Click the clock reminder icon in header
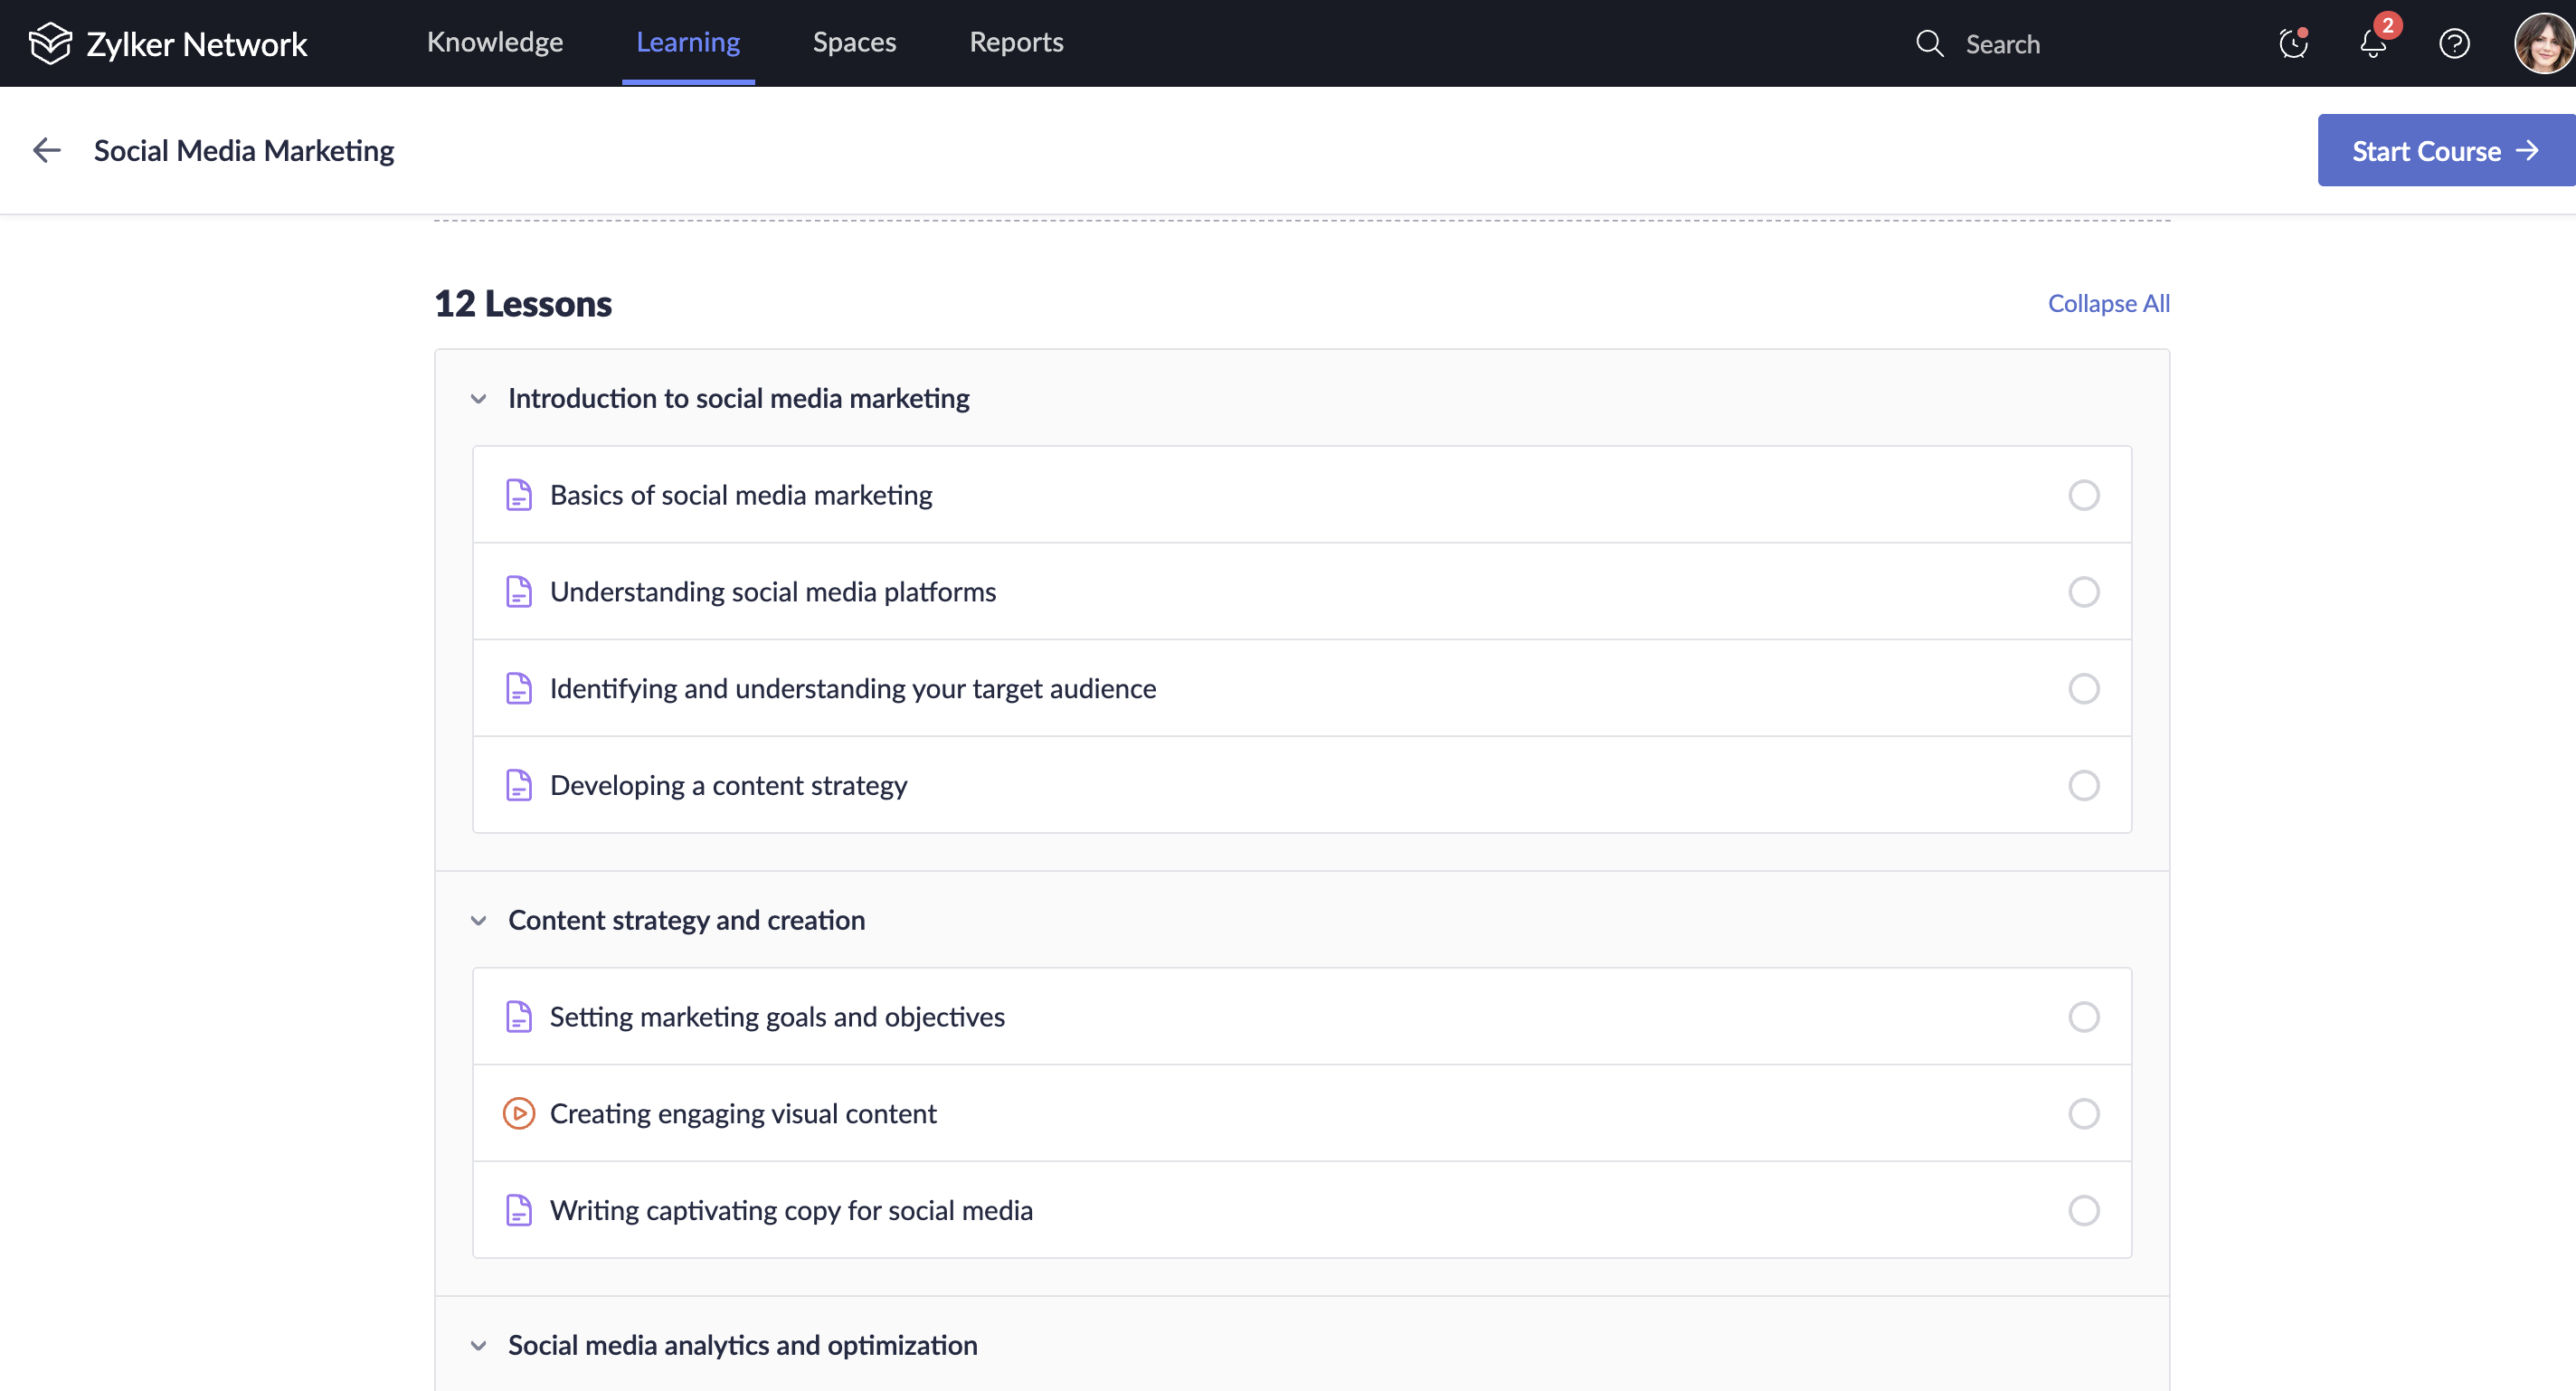The width and height of the screenshot is (2576, 1391). click(2292, 44)
